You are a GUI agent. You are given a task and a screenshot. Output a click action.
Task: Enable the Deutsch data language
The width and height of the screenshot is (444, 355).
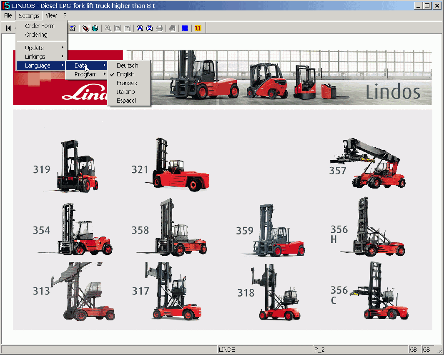127,65
